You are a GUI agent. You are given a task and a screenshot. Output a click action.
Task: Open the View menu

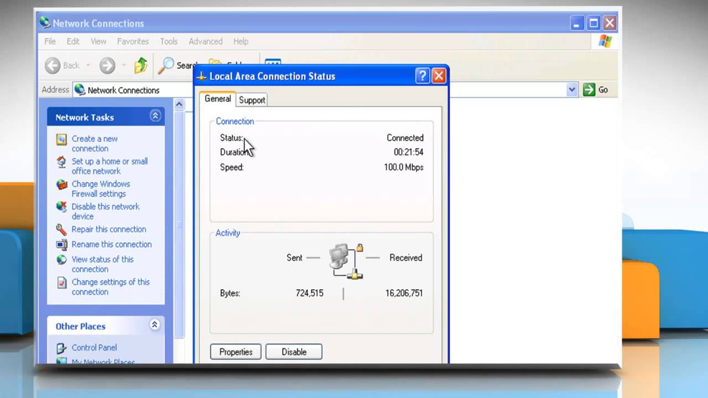(98, 41)
